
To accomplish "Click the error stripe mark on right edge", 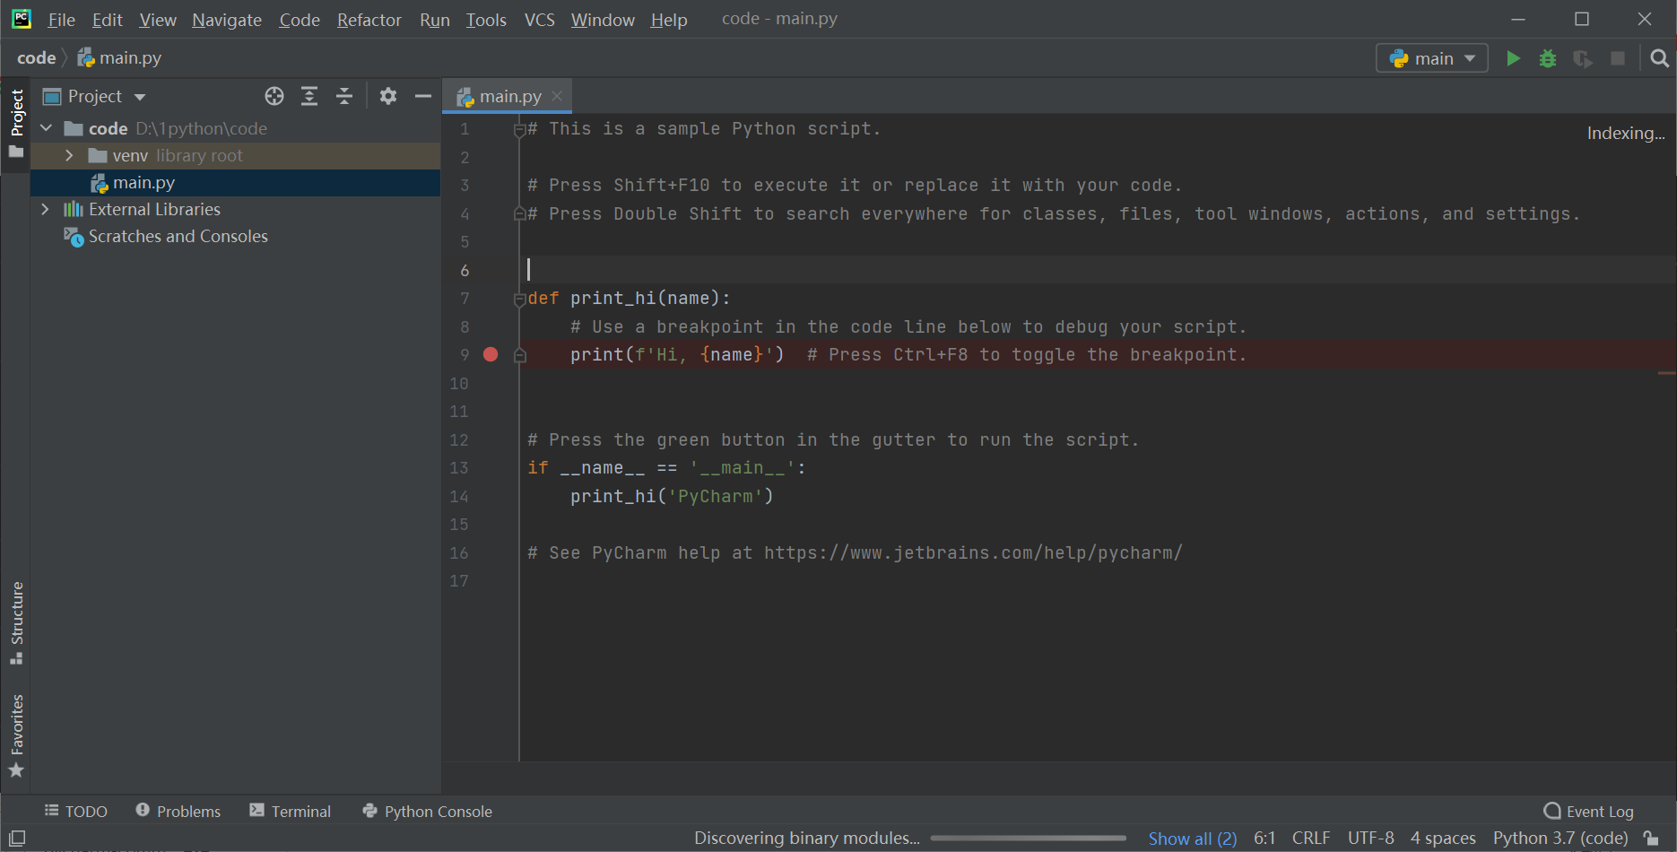I will (1667, 373).
